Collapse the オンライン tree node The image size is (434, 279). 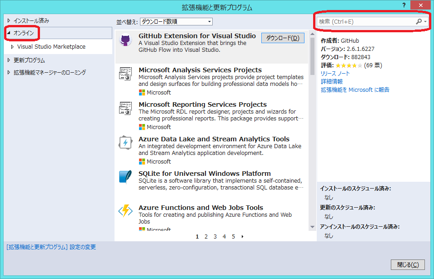point(9,33)
